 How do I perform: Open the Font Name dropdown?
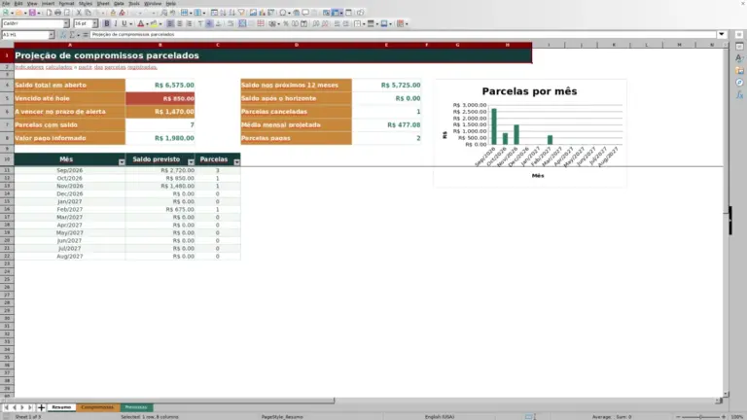pyautogui.click(x=66, y=23)
